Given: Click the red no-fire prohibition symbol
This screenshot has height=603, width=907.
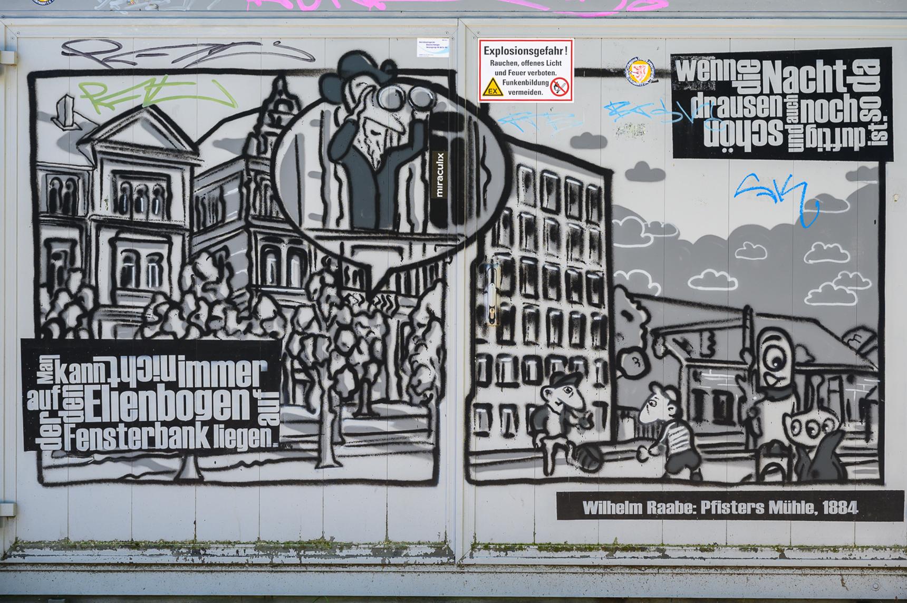Looking at the screenshot, I should tap(560, 87).
